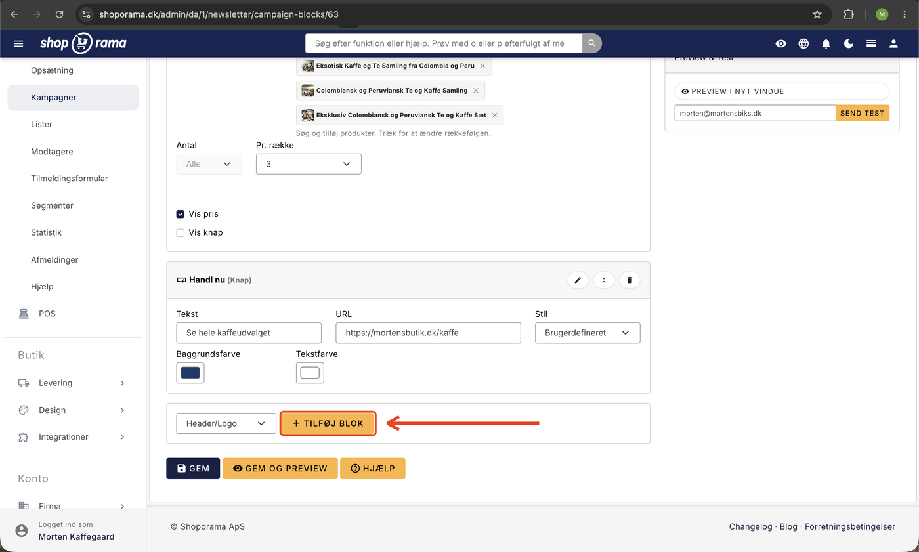Uncheck the Vis pris checkbox
The height and width of the screenshot is (552, 919).
pyautogui.click(x=181, y=214)
